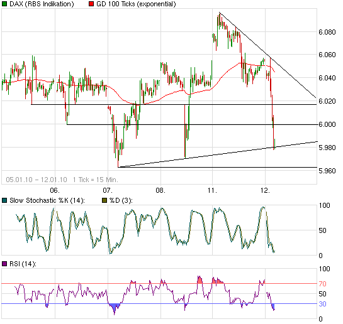
Task: Click the teal Slow Stochastic %K legend square
Action: 4,200
